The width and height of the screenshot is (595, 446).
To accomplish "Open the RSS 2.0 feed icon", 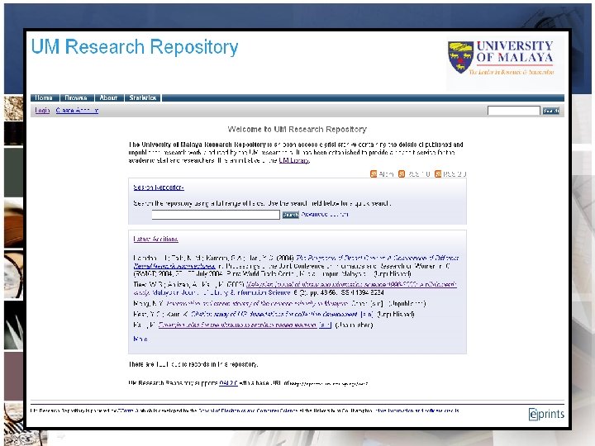I will point(438,173).
